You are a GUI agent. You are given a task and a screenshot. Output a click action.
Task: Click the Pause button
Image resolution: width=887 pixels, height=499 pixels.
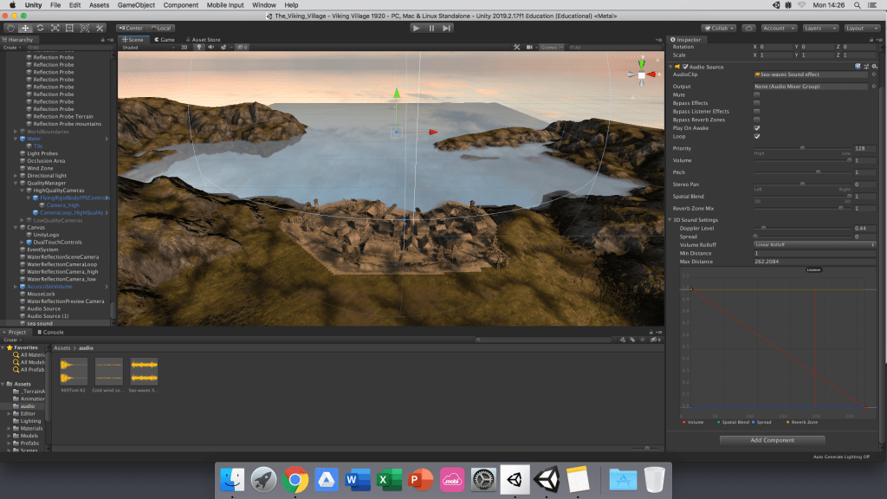pyautogui.click(x=431, y=28)
